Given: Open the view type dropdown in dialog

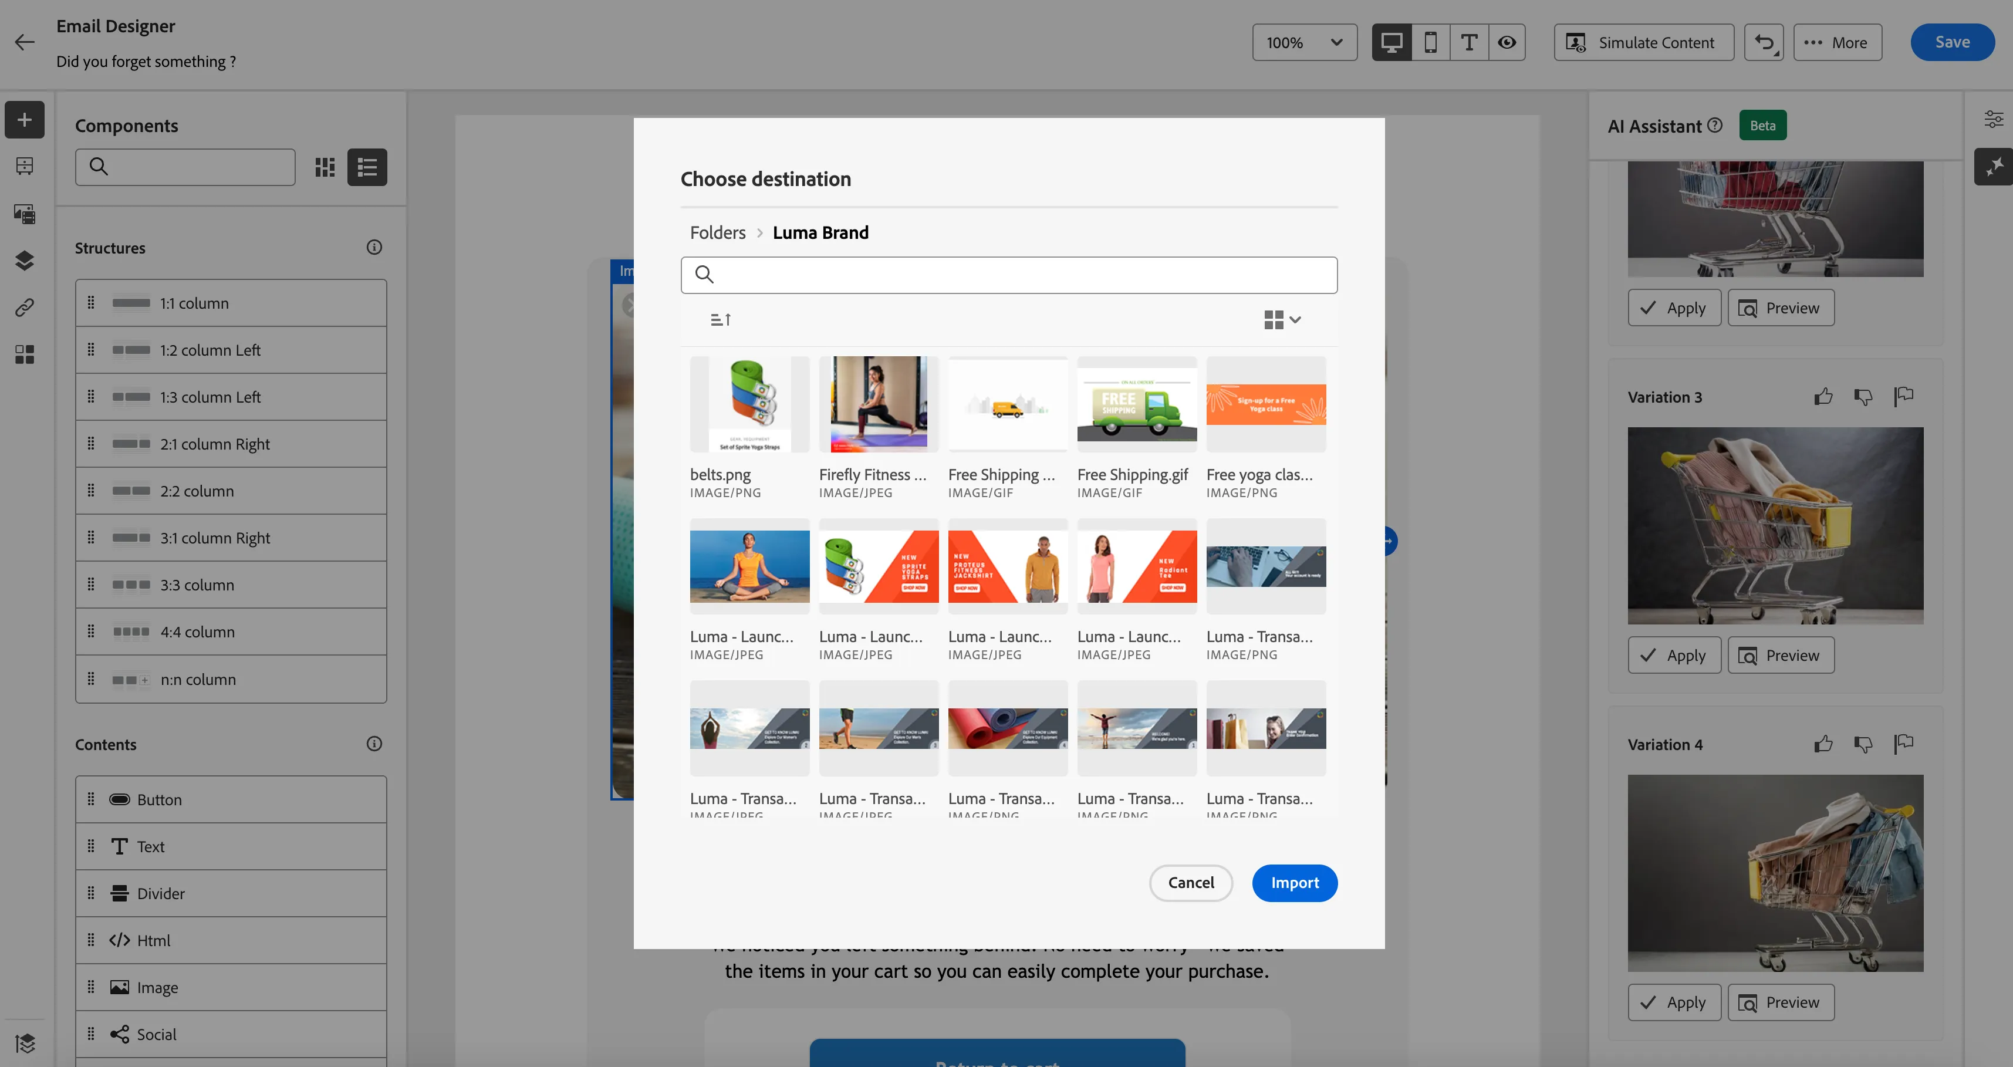Looking at the screenshot, I should click(1282, 319).
